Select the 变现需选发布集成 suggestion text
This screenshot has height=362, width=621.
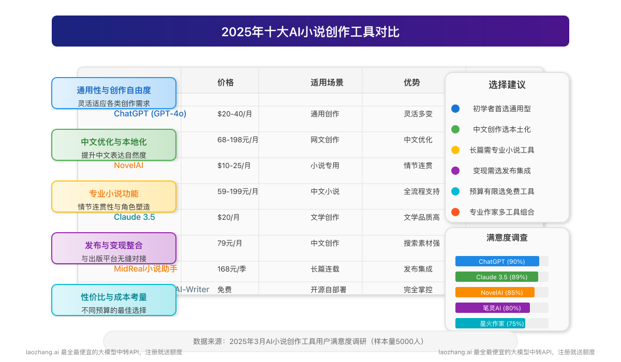click(x=502, y=171)
